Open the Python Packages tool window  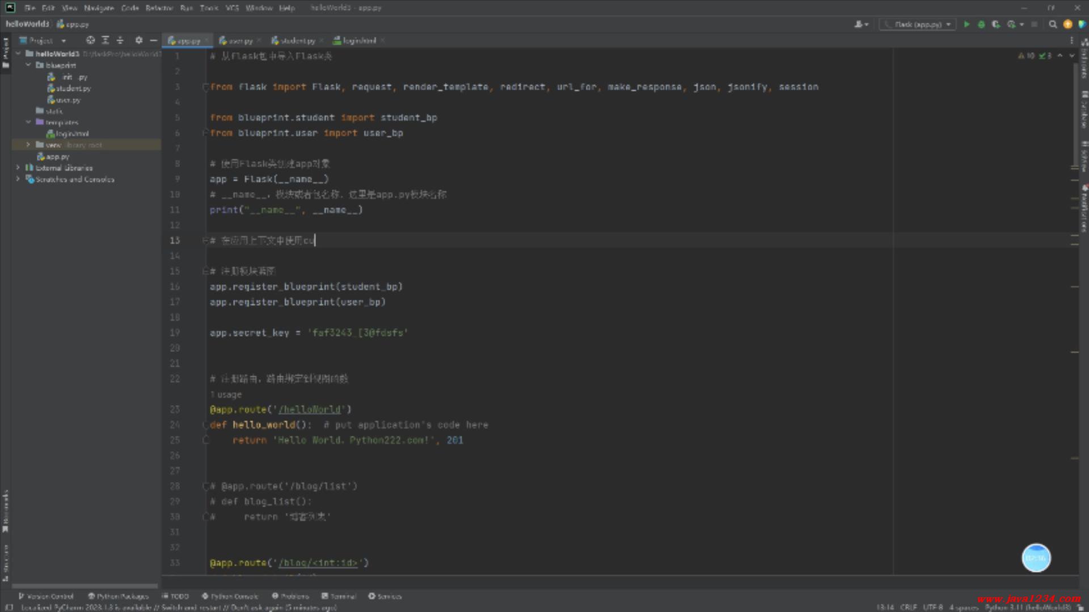(x=118, y=596)
